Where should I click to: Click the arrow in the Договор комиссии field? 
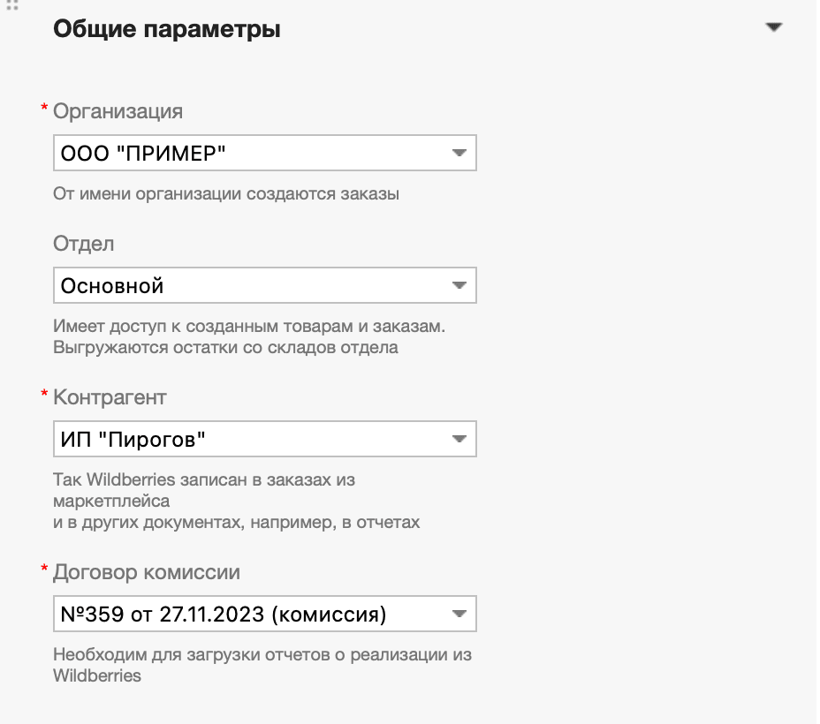pos(459,613)
